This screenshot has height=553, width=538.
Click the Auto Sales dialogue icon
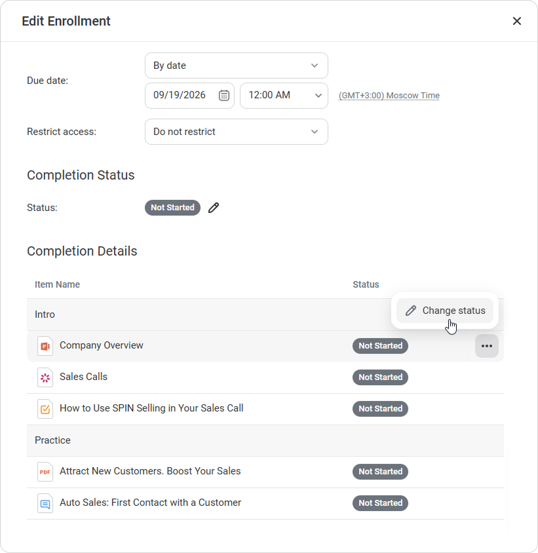click(x=45, y=503)
